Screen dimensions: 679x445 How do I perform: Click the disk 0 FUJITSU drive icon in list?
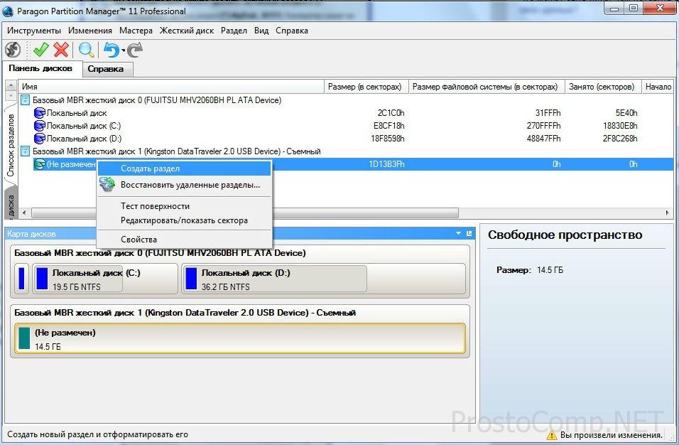(25, 100)
